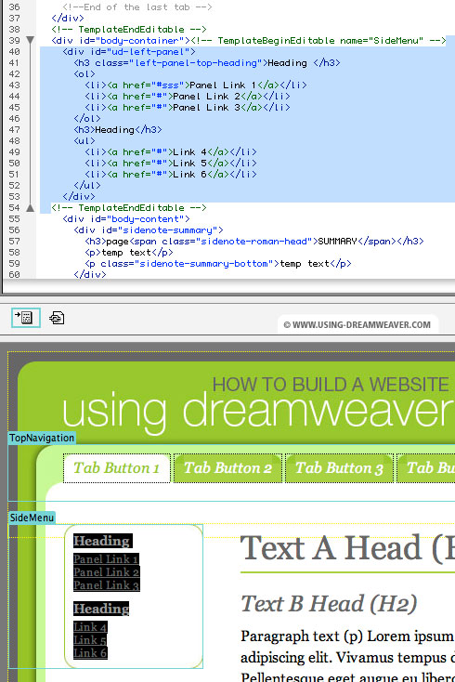Click code line with Link 5 anchor
This screenshot has width=455, height=682.
(171, 164)
